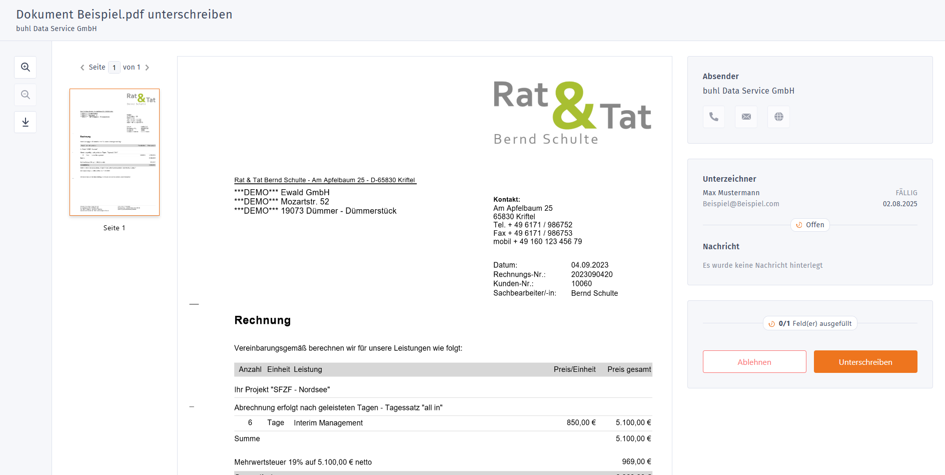The width and height of the screenshot is (945, 475).
Task: Click Sachbearbeiter value Bernd Schulte
Action: [594, 293]
